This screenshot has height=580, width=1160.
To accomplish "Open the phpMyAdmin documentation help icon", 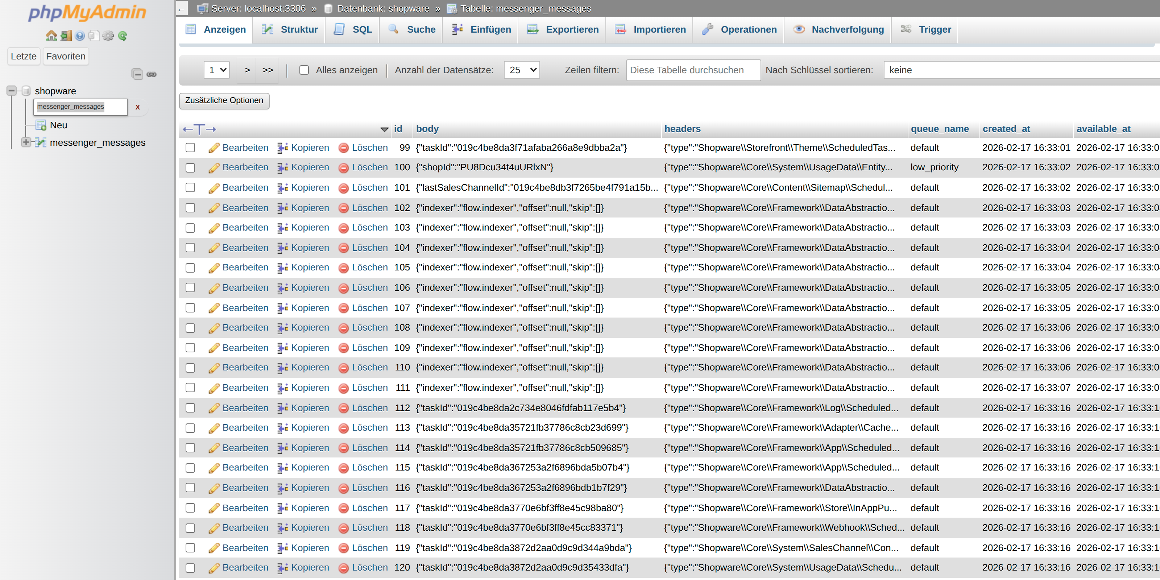I will 80,36.
